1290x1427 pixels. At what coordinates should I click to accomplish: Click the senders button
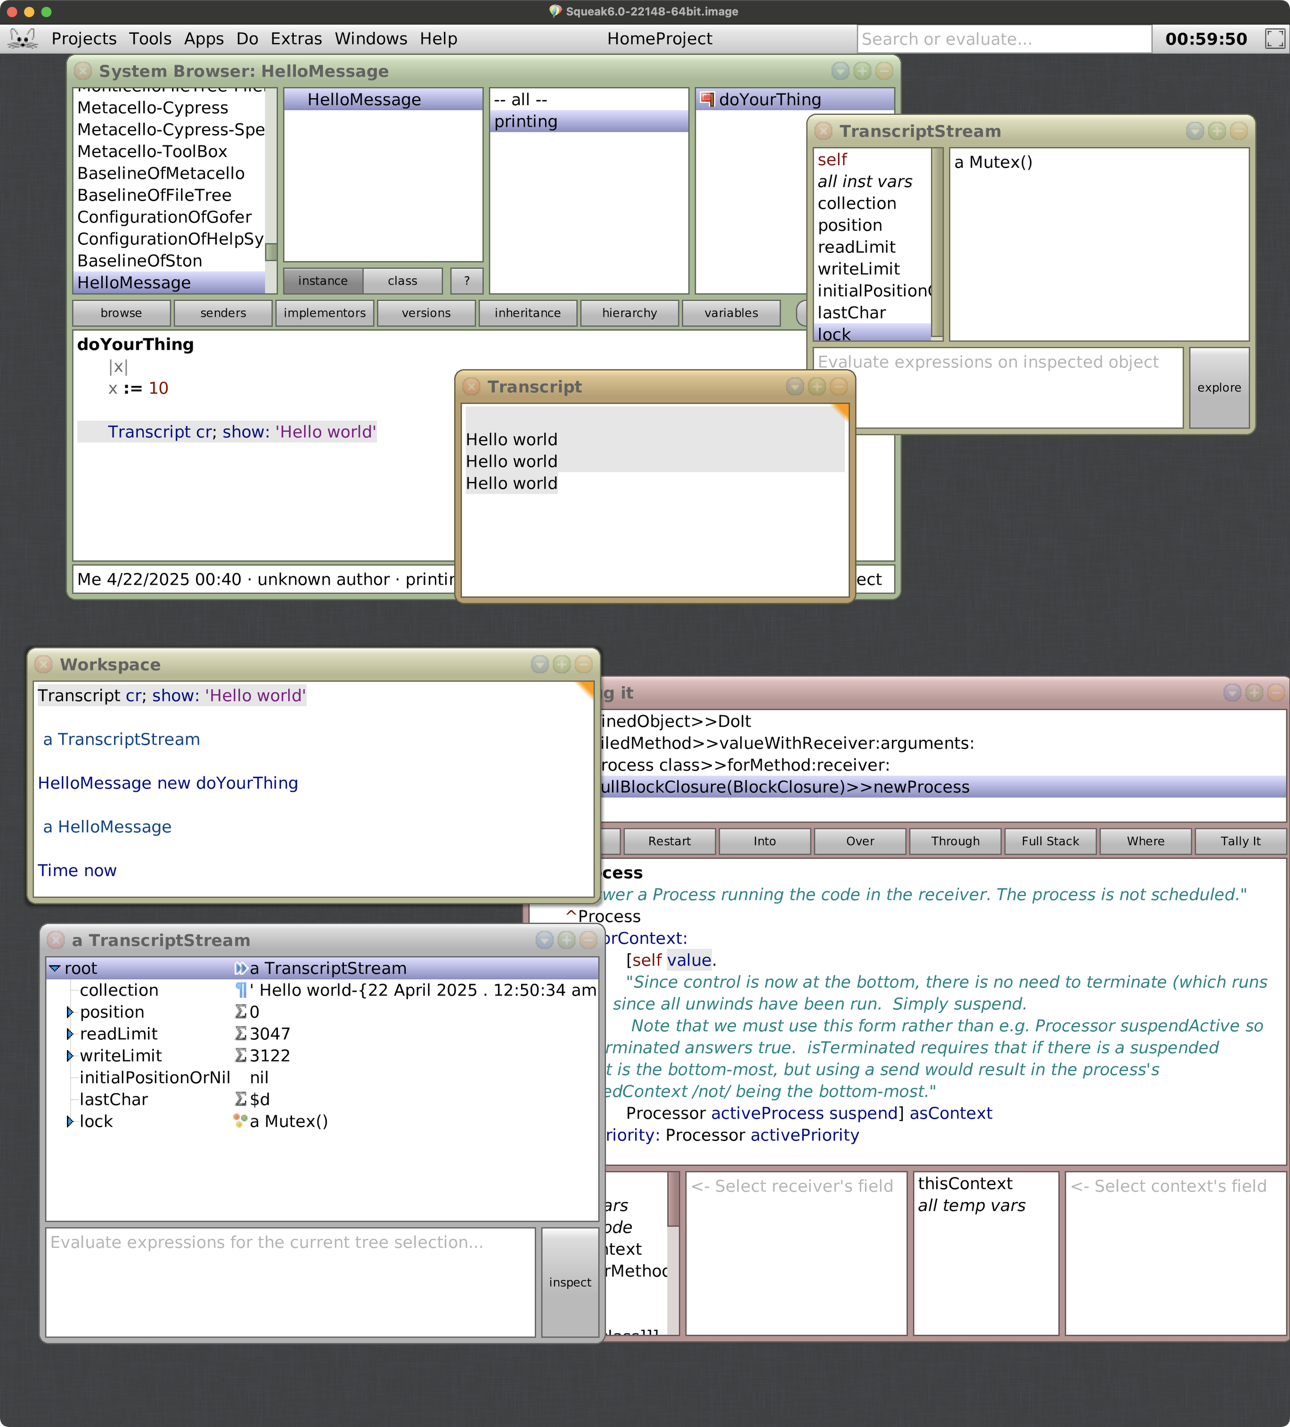(x=223, y=313)
